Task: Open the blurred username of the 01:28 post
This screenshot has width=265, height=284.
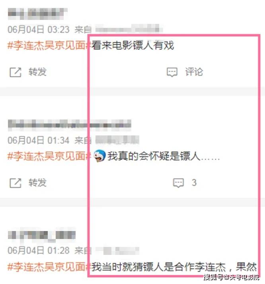Action: coord(42,235)
